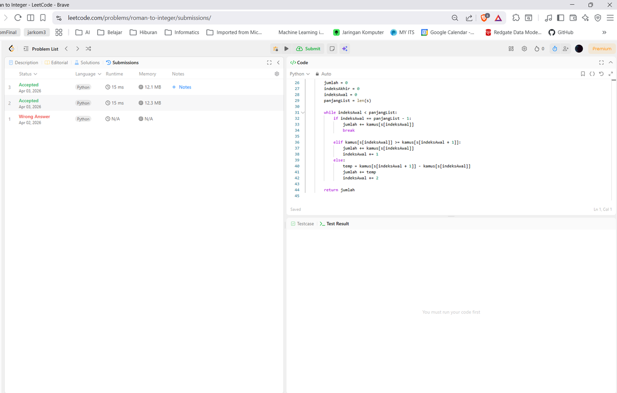Viewport: 617px width, 393px height.
Task: Format code with the braces icon
Action: [x=592, y=74]
